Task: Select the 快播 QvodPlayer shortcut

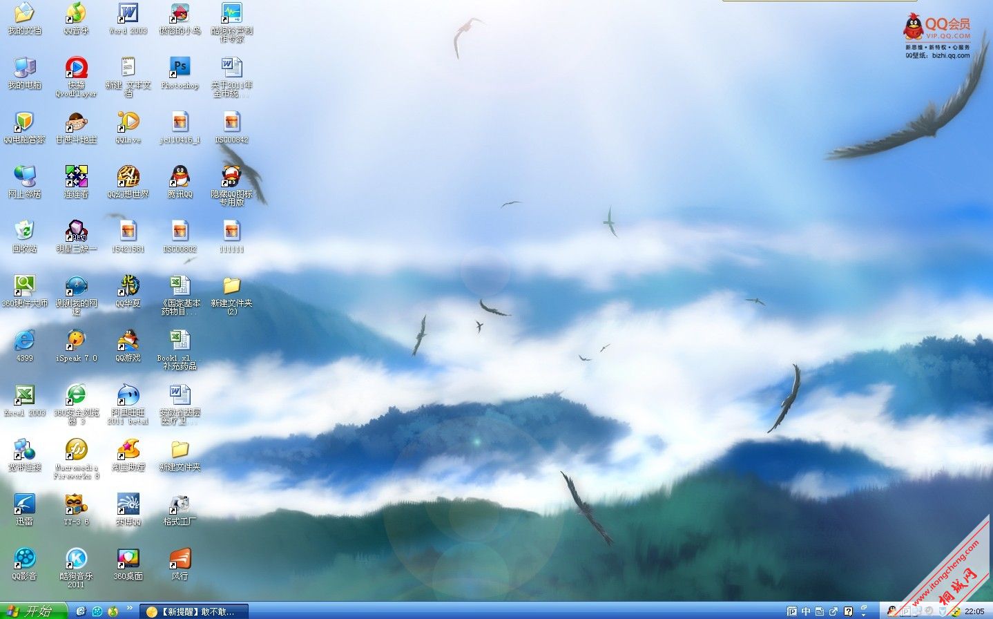Action: point(76,68)
